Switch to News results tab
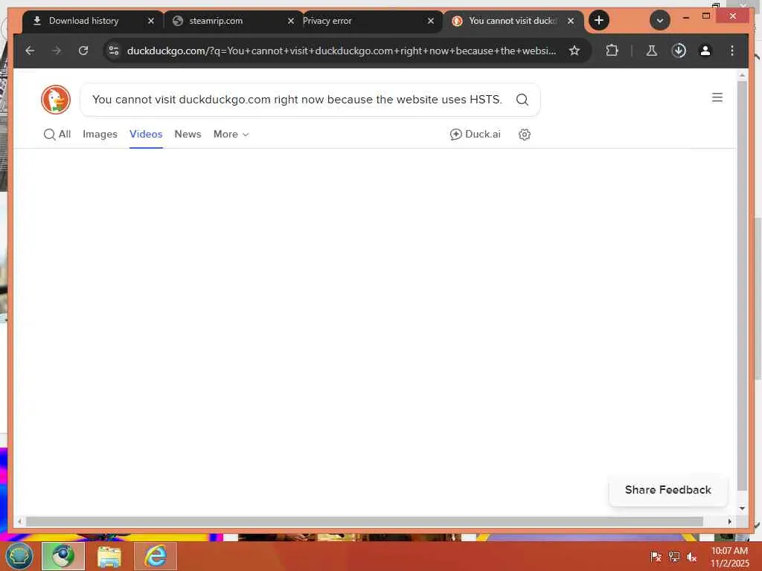This screenshot has height=571, width=762. pos(188,135)
